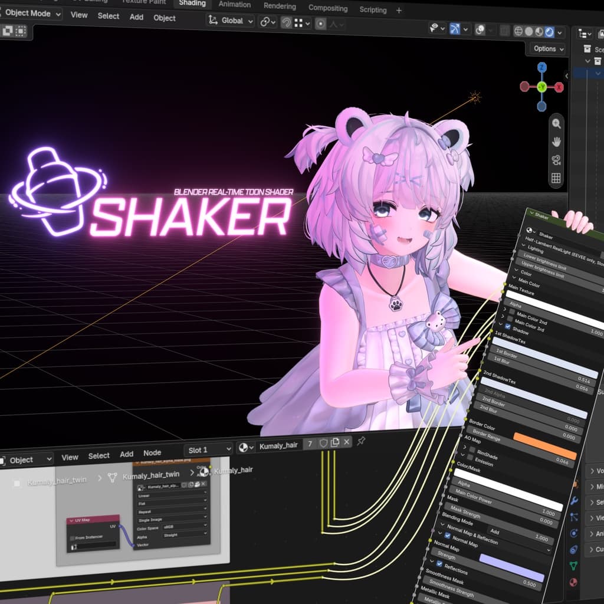Viewport: 604px width, 604px height.
Task: Open viewport Select menu
Action: pos(109,16)
